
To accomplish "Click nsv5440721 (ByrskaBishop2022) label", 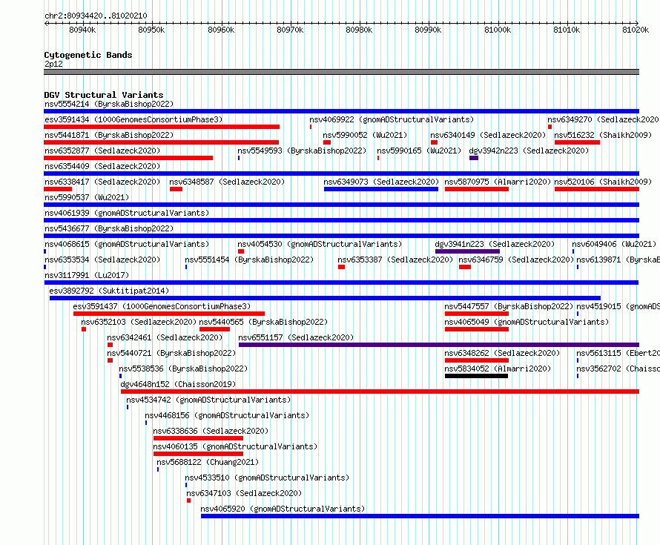I will tap(171, 353).
